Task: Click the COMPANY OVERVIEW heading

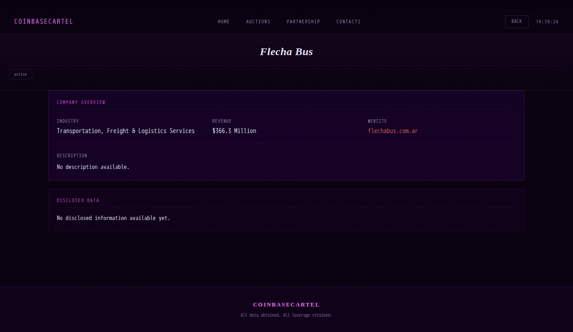Action: [81, 102]
